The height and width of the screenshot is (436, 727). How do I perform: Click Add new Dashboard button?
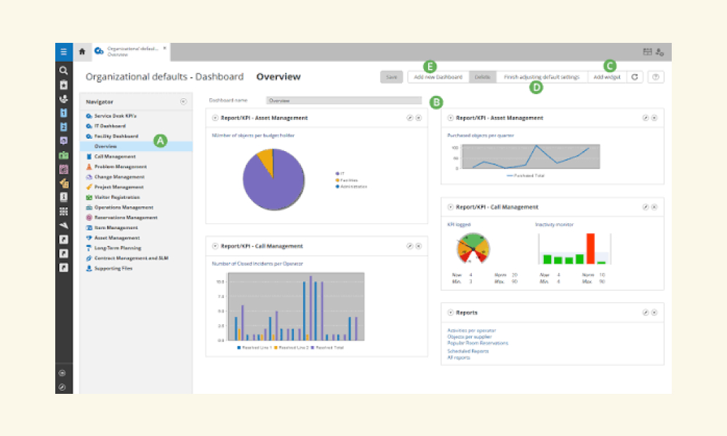[x=438, y=77]
